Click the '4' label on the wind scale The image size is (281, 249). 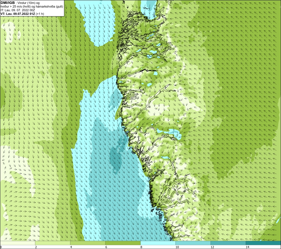tap(71, 247)
